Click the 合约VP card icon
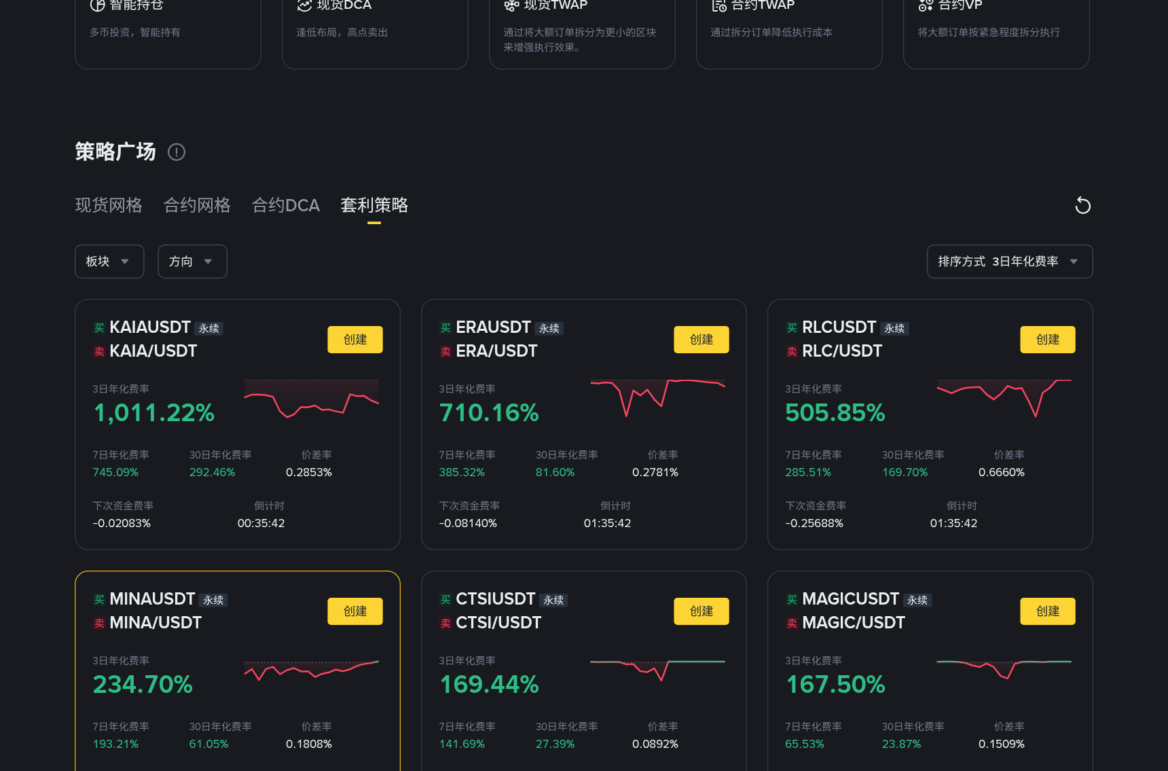This screenshot has width=1168, height=771. [x=926, y=5]
